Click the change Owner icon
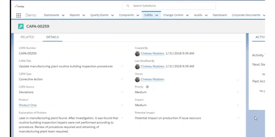Screen dimensions: 275x137 click(238, 80)
